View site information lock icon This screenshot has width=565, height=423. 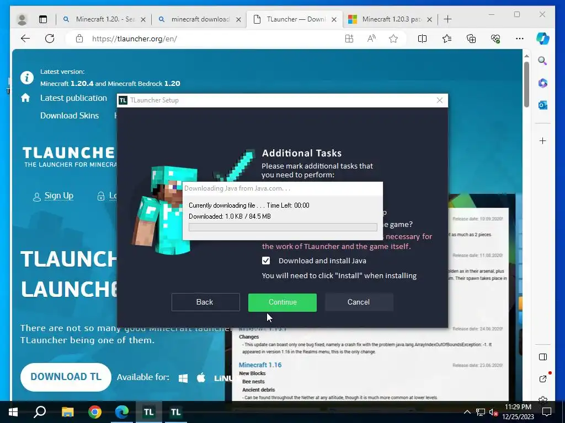click(79, 39)
